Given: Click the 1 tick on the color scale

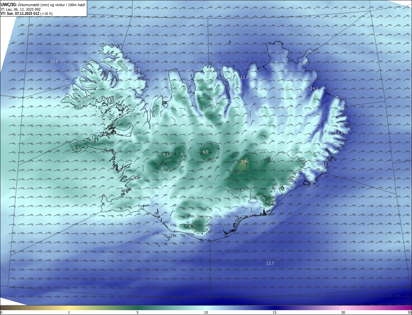Looking at the screenshot, I should click(x=69, y=312).
